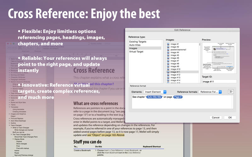This screenshot has height=157, width=252.
Task: Select Auto-titles reference type
Action: click(x=135, y=45)
